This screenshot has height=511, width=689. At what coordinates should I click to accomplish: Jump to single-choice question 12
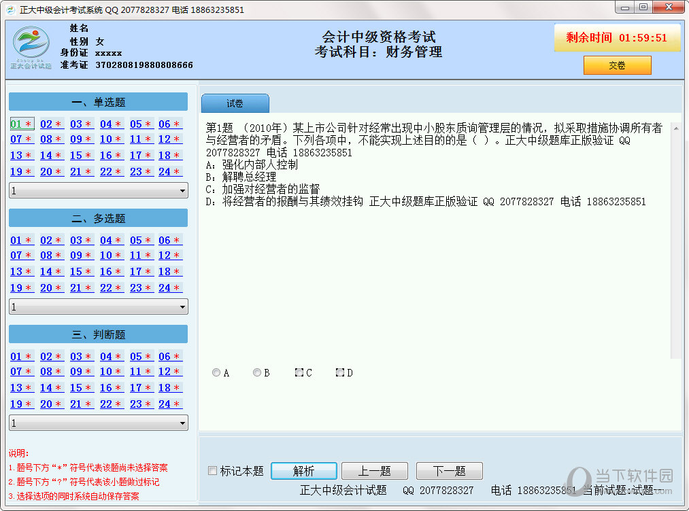(x=171, y=139)
